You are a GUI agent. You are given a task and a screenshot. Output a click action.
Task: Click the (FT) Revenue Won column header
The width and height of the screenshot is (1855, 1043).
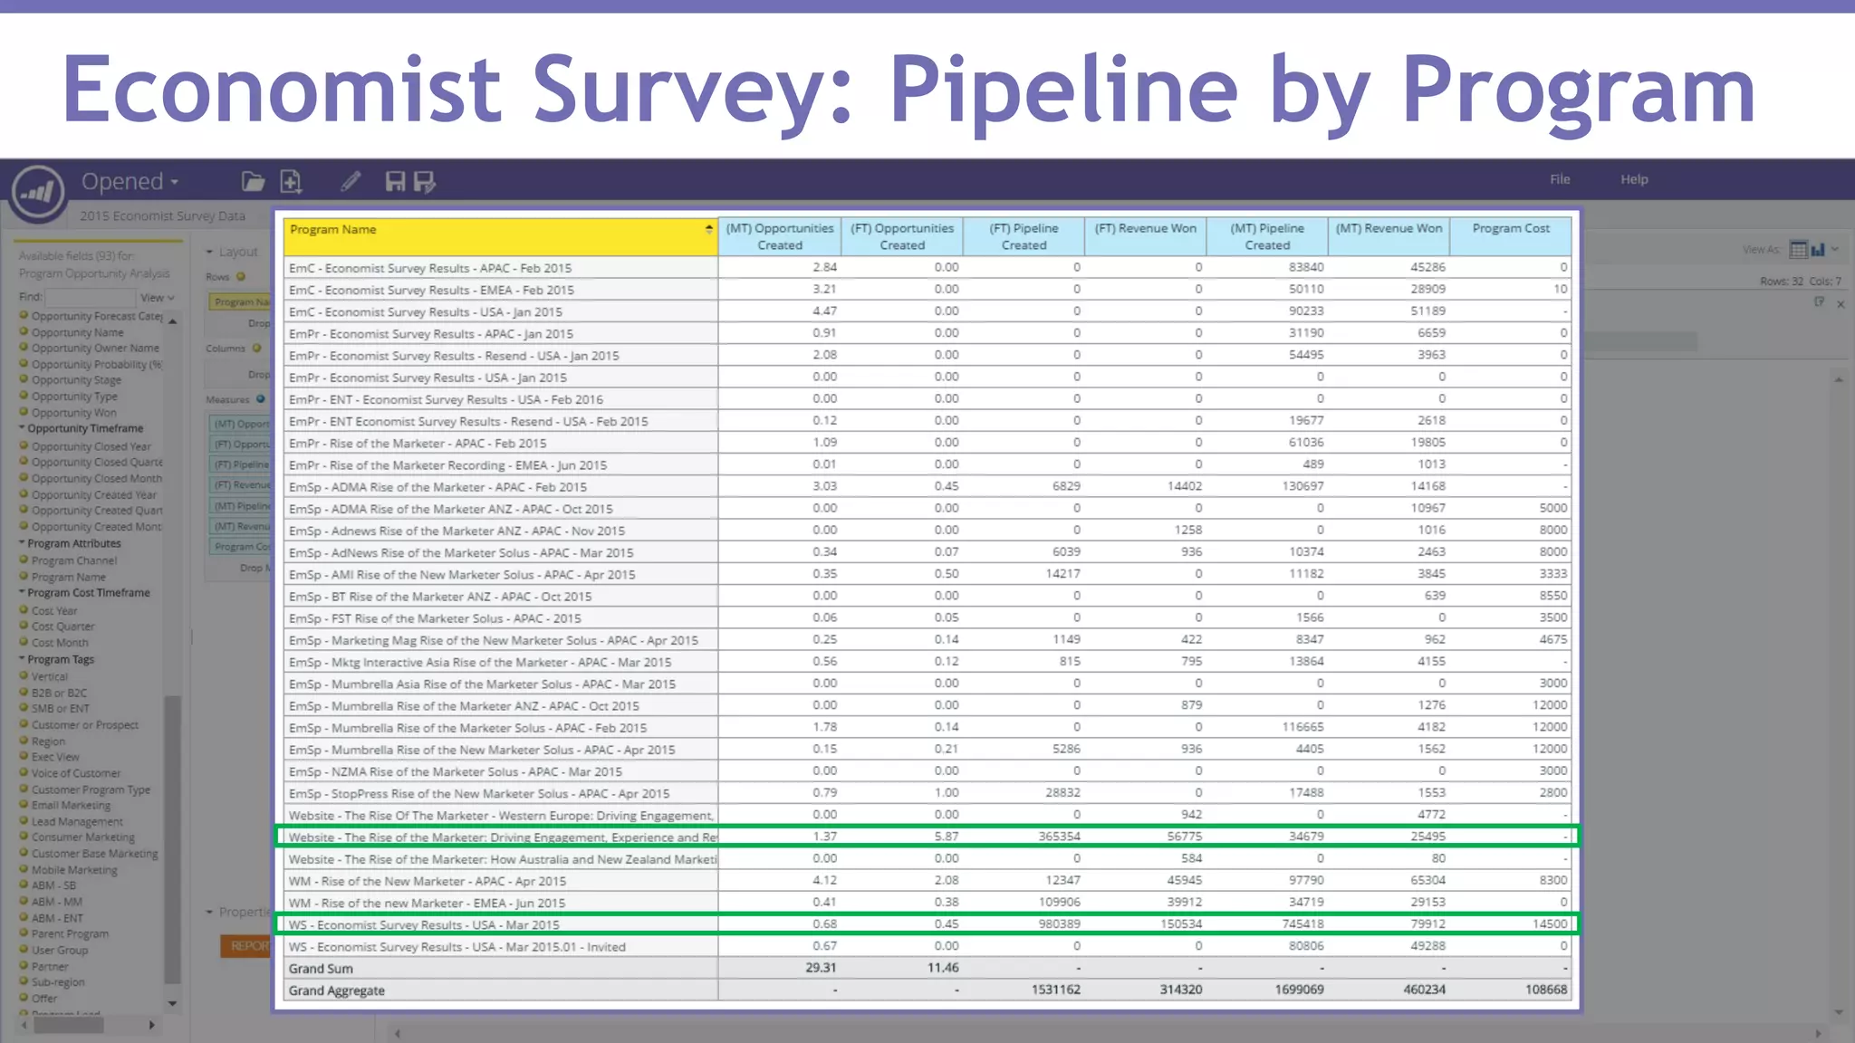pos(1146,236)
